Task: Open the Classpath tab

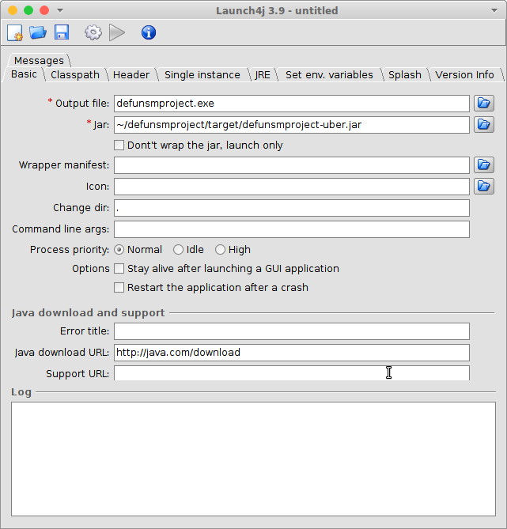Action: point(75,74)
